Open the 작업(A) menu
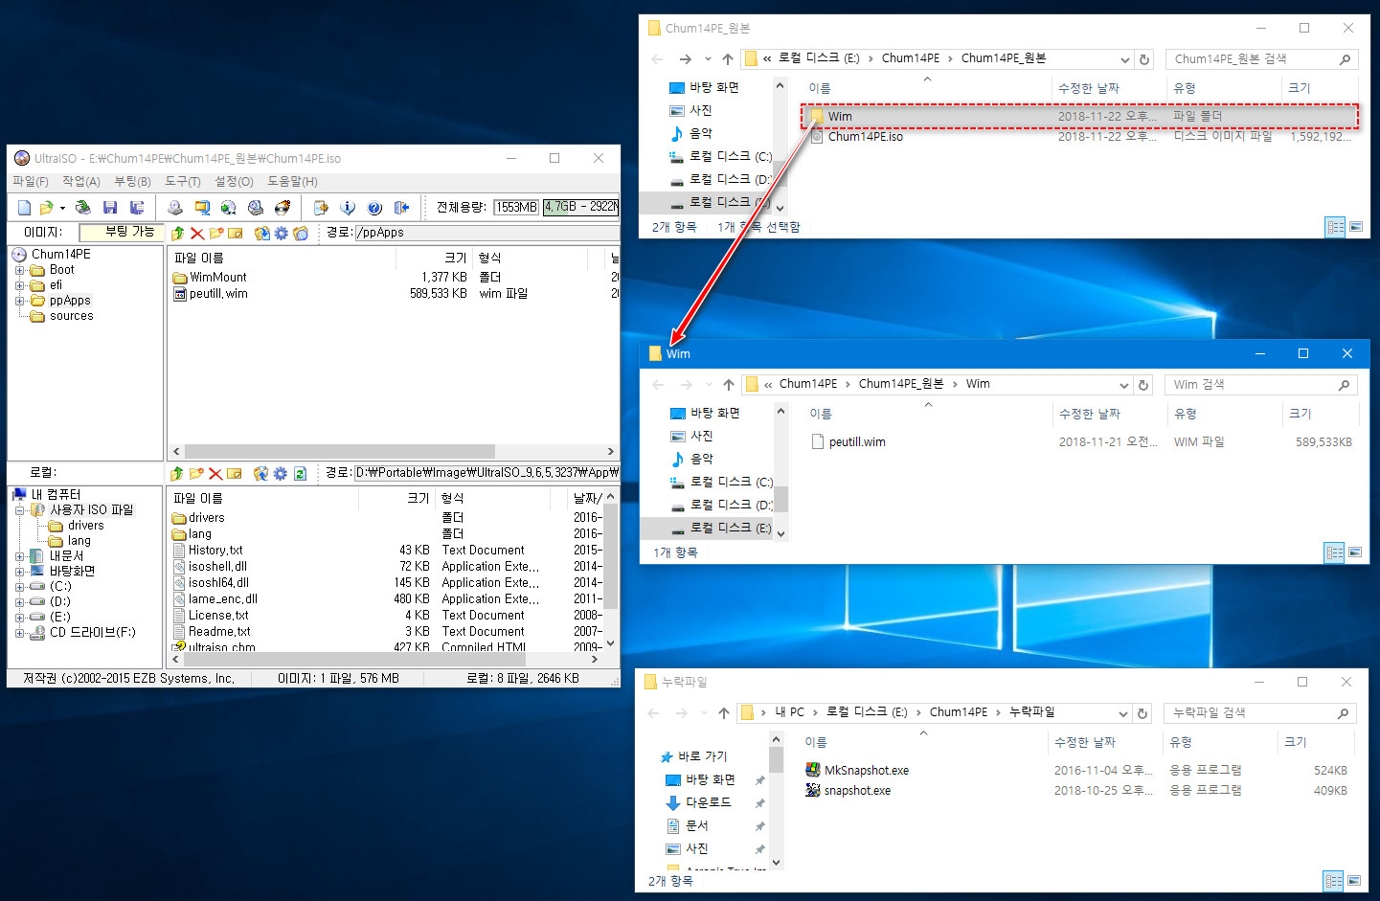Screen dimensions: 1380x901 80,182
